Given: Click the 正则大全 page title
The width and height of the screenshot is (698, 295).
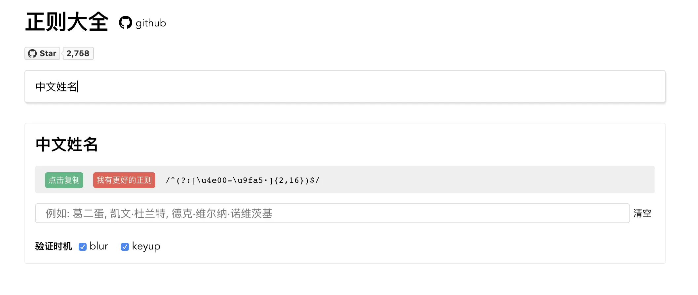Looking at the screenshot, I should 67,22.
